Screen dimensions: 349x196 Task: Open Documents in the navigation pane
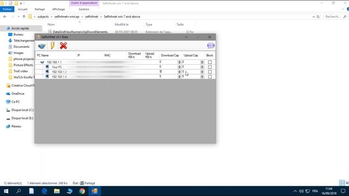point(21,47)
